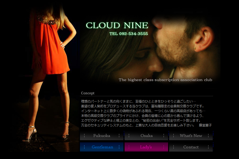Image resolution: width=239 pixels, height=159 pixels.
Task: Open the Contact page
Action: point(191,147)
